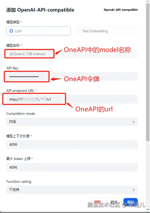The height and width of the screenshot is (213, 150).
Task: Select the LLM model type radio
Action: point(38,31)
